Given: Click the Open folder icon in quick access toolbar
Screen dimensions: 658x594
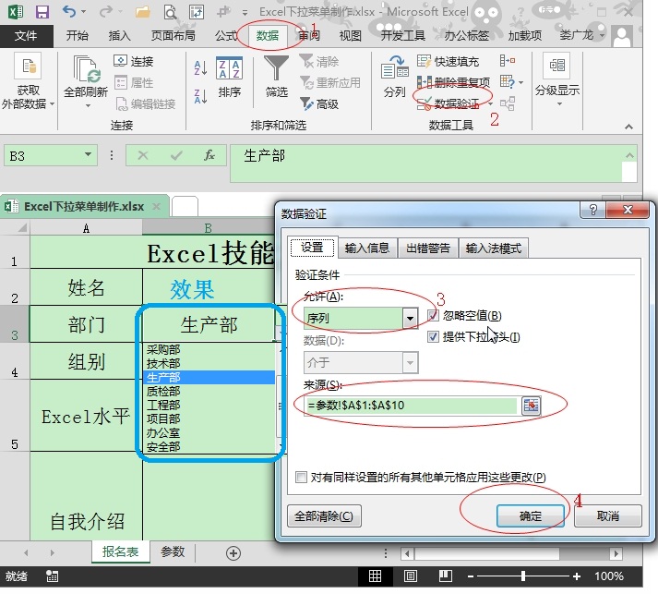Looking at the screenshot, I should click(x=143, y=12).
